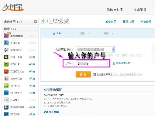Add the 校园一卡通 app via 添加
This screenshot has width=155, height=116.
click(32, 57)
